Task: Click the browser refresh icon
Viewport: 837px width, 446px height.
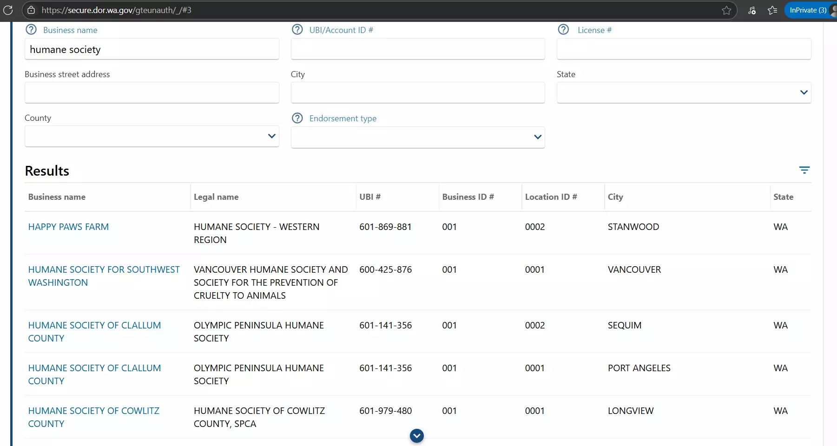Action: point(8,10)
